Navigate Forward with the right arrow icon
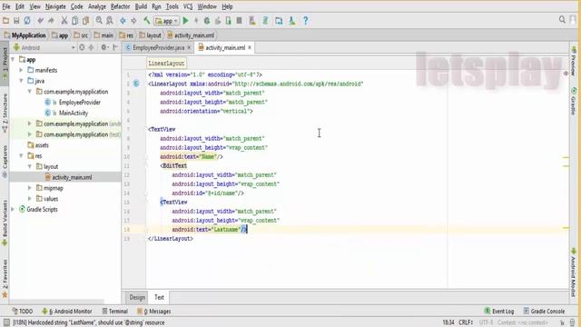Screen dimensions: 581x327 (x=133, y=21)
